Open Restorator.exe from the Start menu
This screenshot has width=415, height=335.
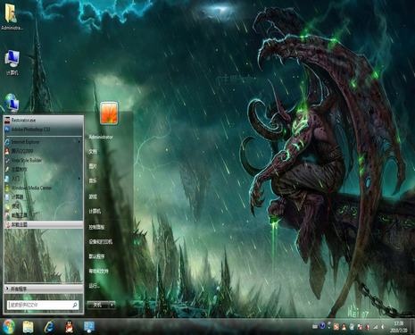44,121
